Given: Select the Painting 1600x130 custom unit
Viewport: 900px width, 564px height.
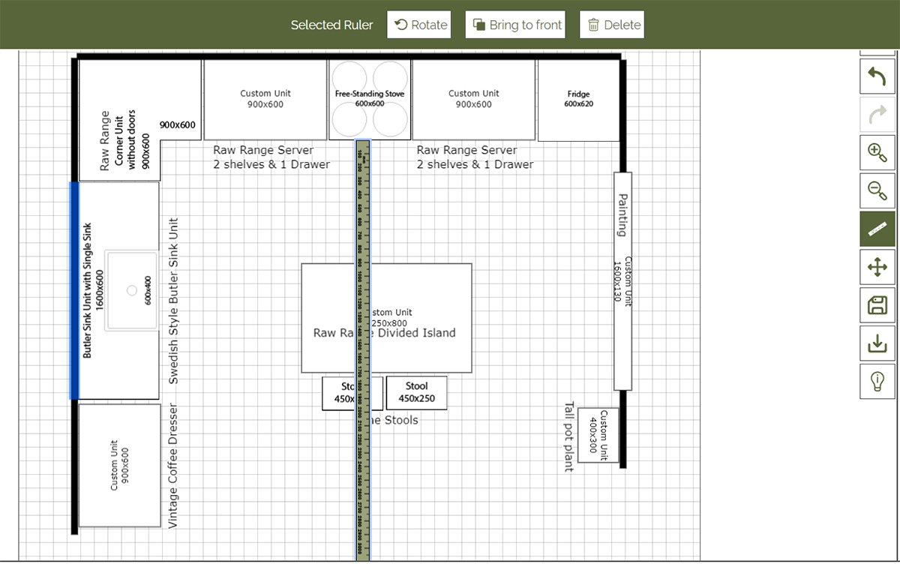Looking at the screenshot, I should (x=622, y=281).
